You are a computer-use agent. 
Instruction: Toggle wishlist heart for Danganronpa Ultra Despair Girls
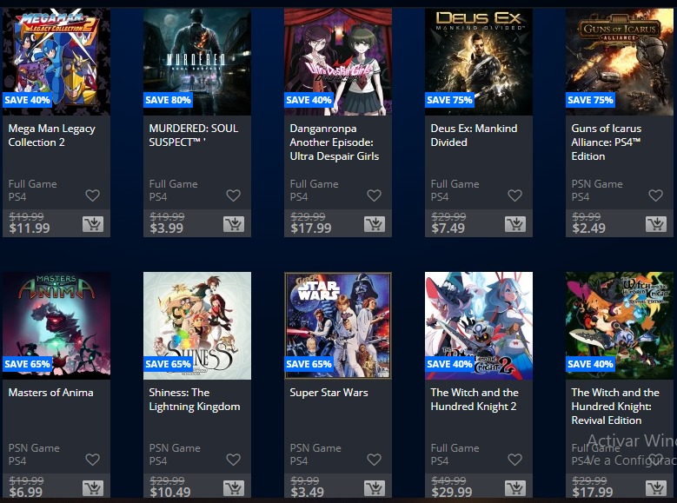[374, 195]
